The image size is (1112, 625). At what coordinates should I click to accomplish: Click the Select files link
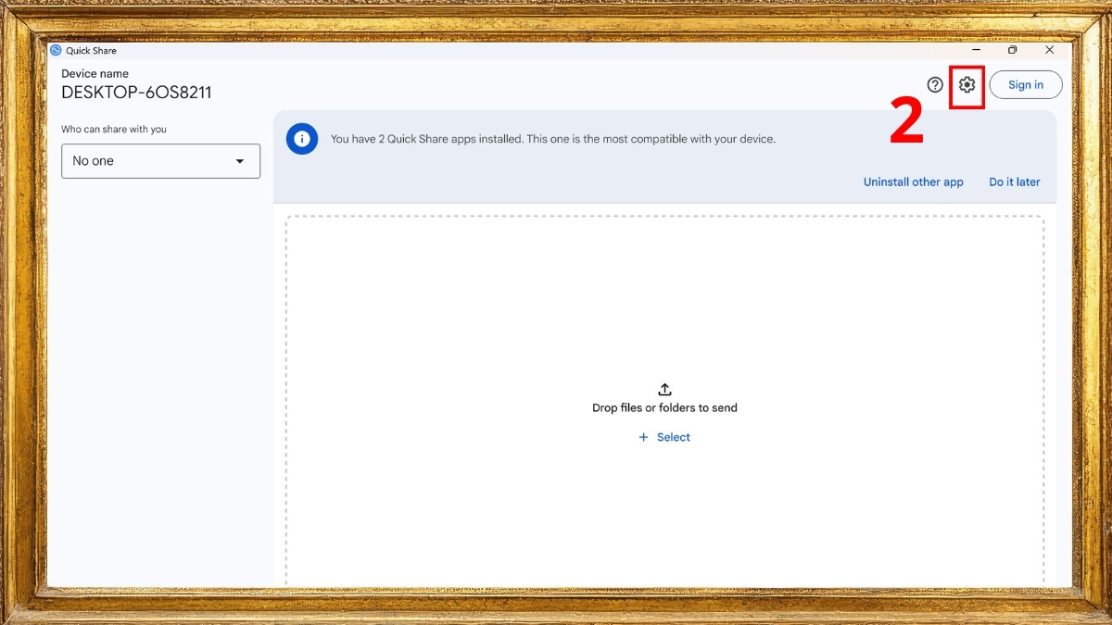664,437
